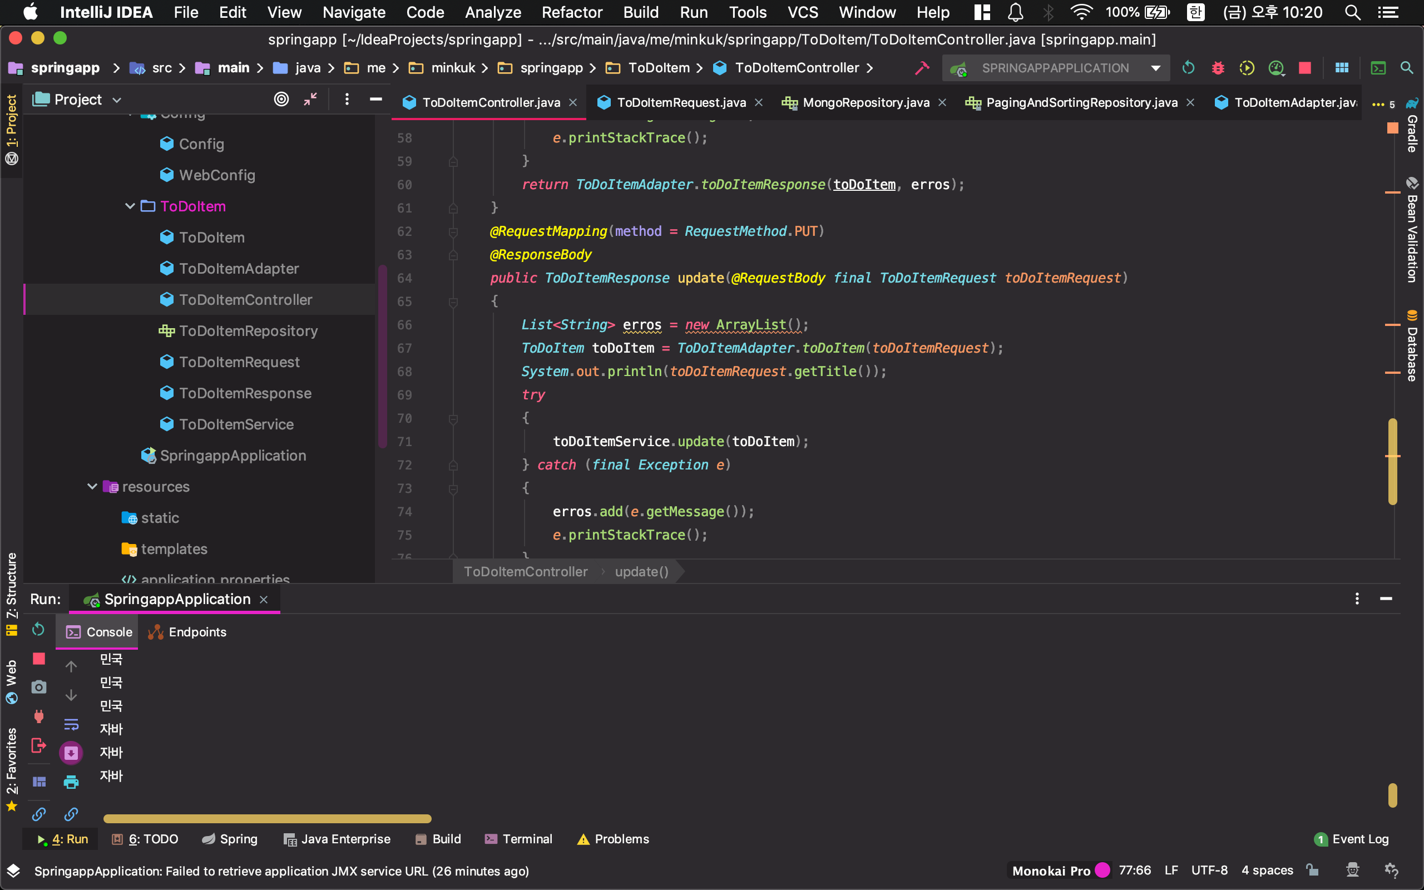Toggle soft-wrap in console
This screenshot has height=890, width=1424.
point(71,724)
